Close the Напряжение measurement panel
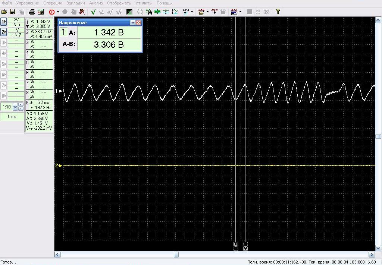This screenshot has height=265, width=382. click(x=138, y=23)
